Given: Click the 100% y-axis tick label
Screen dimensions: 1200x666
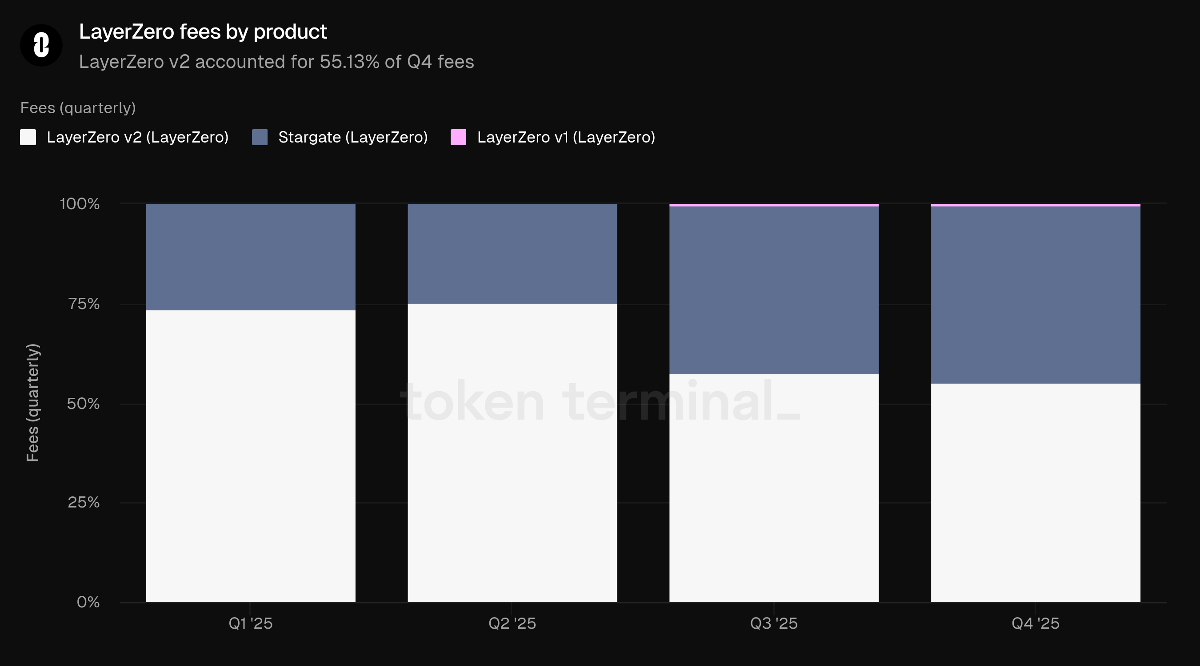Looking at the screenshot, I should tap(80, 204).
